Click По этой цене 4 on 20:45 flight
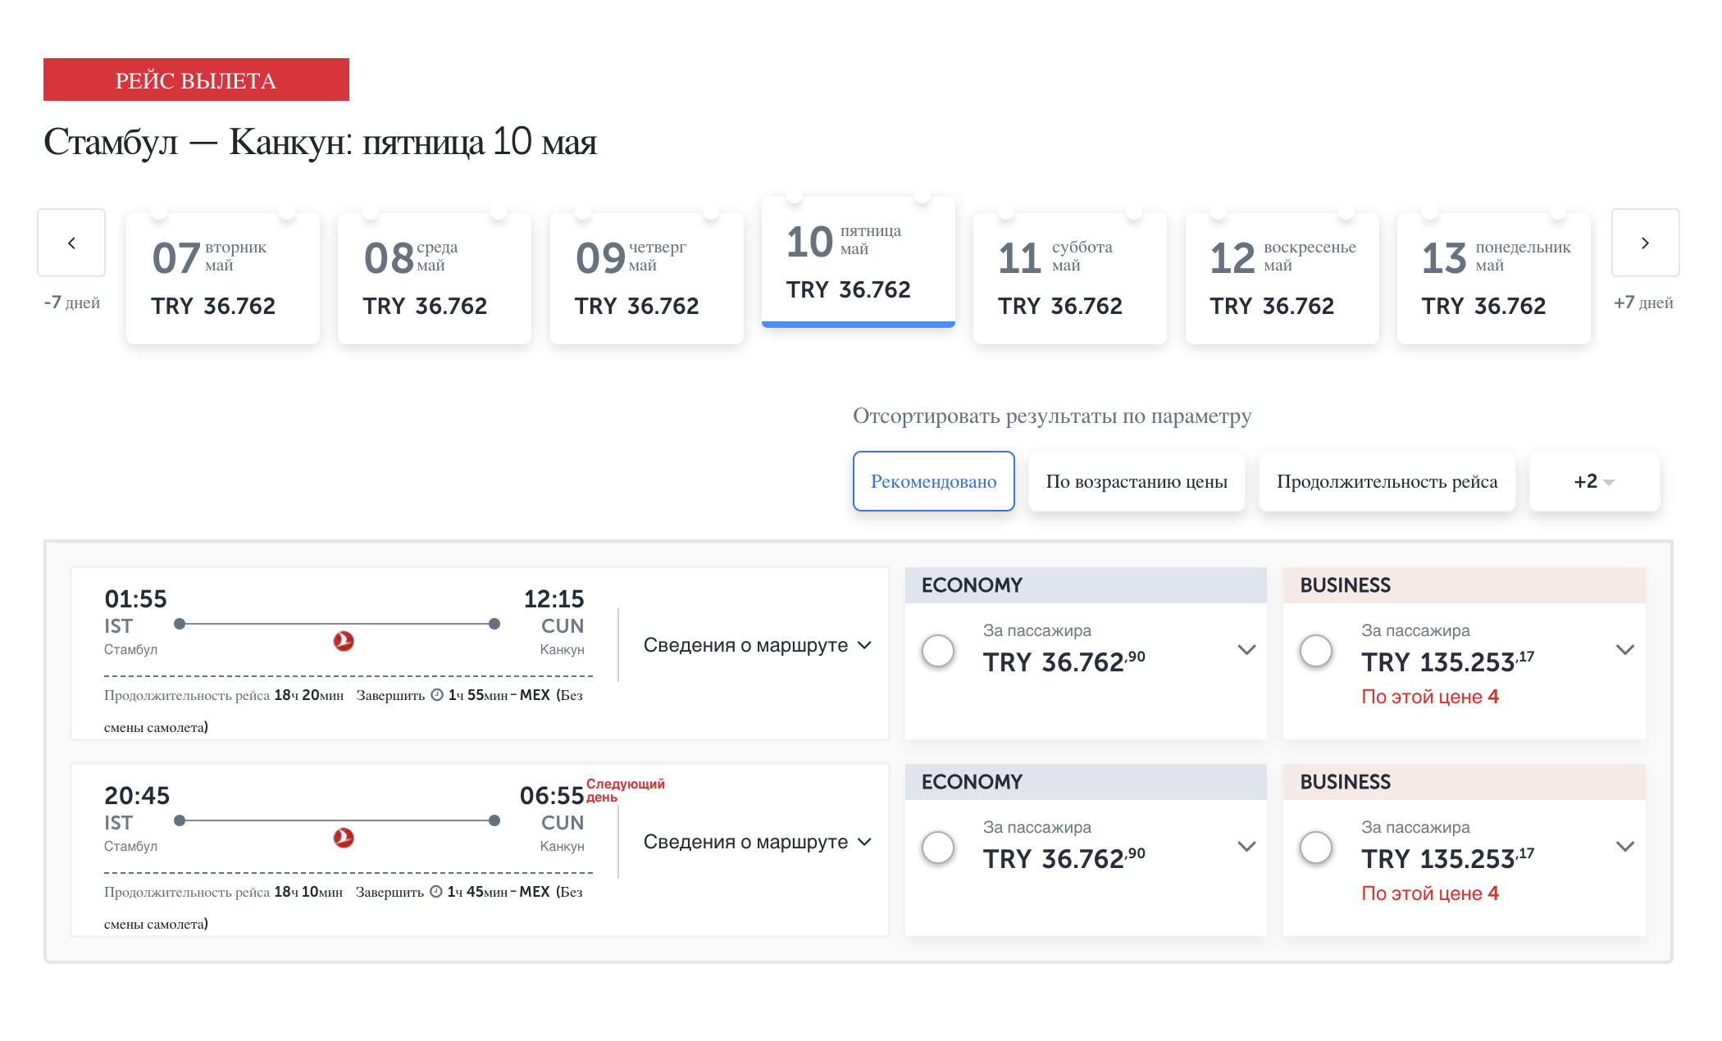1722x1041 pixels. (x=1430, y=893)
